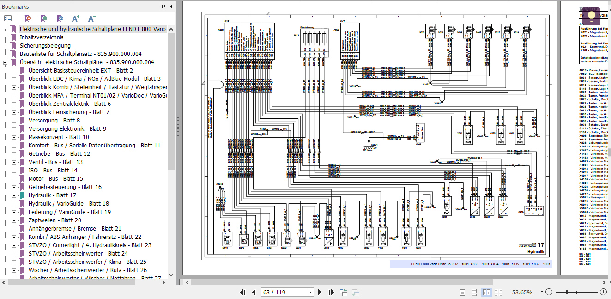This screenshot has width=611, height=299.
Task: Switch to single page view
Action: point(463,292)
